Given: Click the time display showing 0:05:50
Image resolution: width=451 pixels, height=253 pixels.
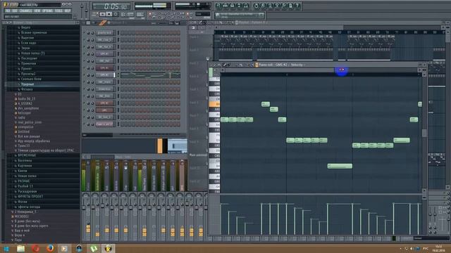Looking at the screenshot, I should click(x=111, y=6).
